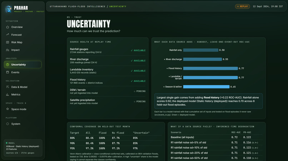
Task: Click the Landslide inventory source row
Action: click(108, 71)
